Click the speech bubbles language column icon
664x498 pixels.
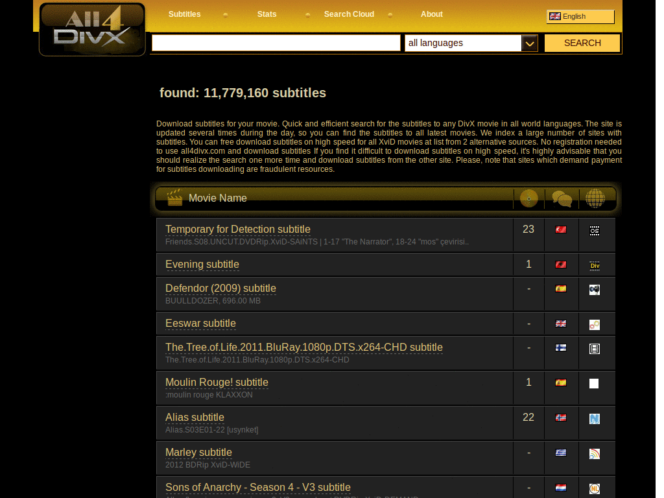(562, 198)
